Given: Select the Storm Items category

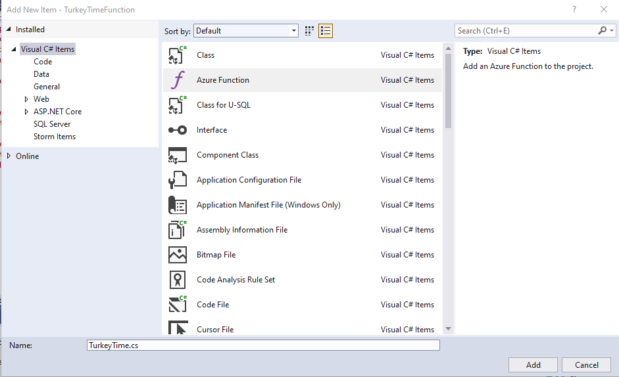Looking at the screenshot, I should pyautogui.click(x=55, y=137).
